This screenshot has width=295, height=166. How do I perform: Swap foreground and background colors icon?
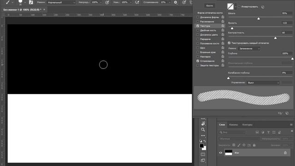pyautogui.click(x=205, y=141)
